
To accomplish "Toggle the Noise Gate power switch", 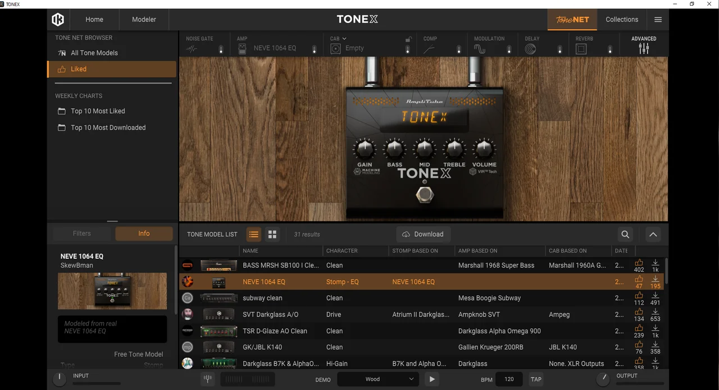I will pos(221,50).
